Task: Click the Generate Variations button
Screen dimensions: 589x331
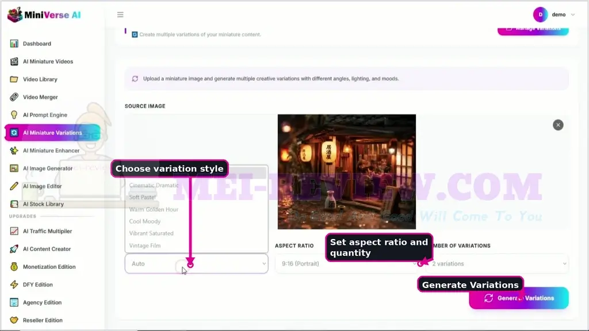Action: [x=519, y=298]
